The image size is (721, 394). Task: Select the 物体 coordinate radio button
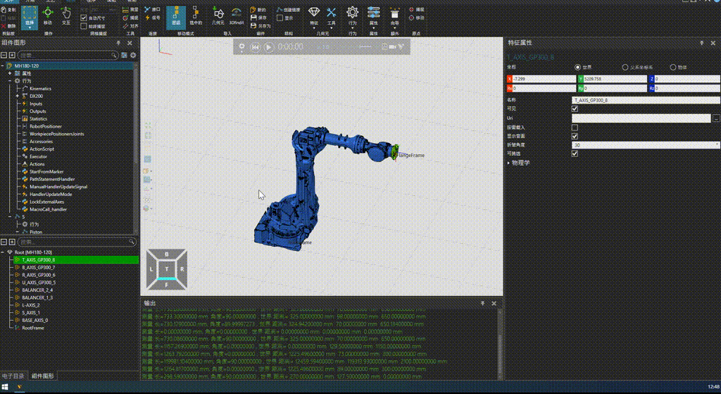click(x=672, y=67)
